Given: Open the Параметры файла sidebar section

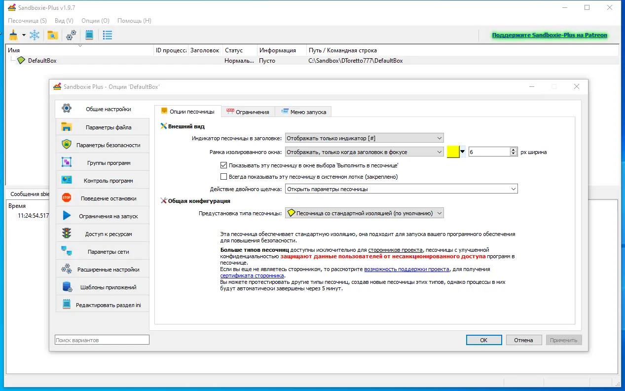Looking at the screenshot, I should (103, 127).
